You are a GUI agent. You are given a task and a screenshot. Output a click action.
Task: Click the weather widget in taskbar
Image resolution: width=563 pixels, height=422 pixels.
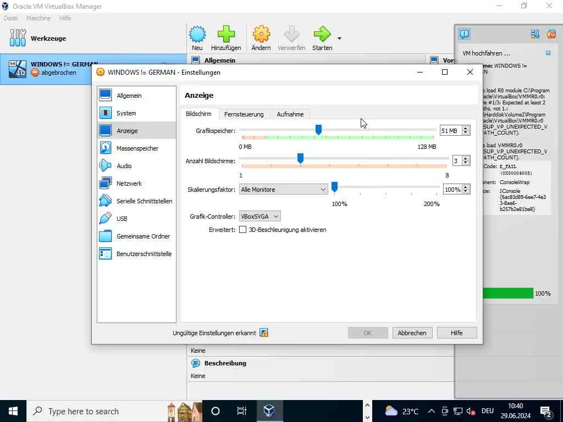(x=401, y=411)
